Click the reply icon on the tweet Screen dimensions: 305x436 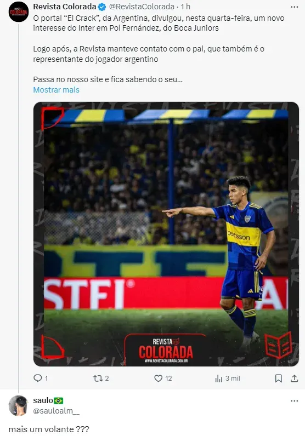38,378
